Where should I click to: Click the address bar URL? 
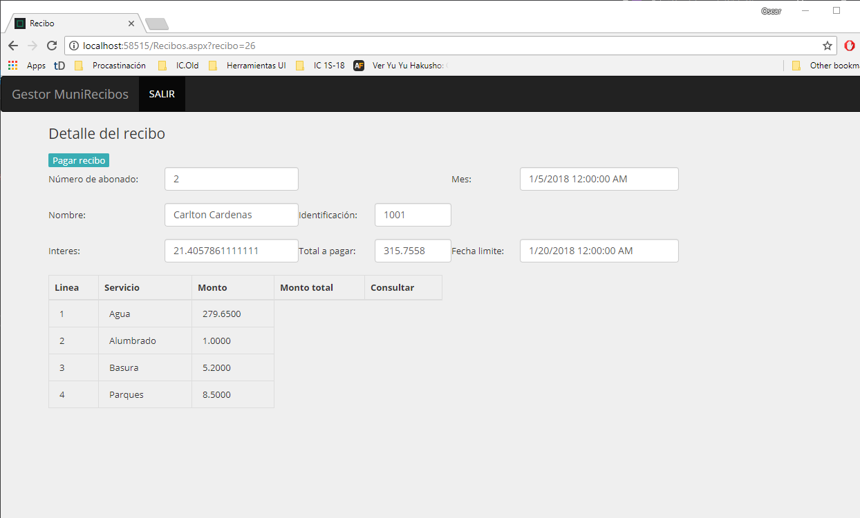click(x=169, y=46)
